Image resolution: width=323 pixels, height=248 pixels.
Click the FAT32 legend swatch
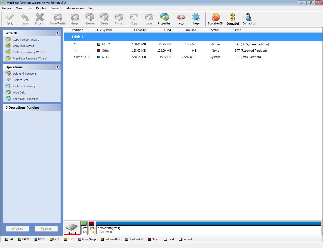20,239
